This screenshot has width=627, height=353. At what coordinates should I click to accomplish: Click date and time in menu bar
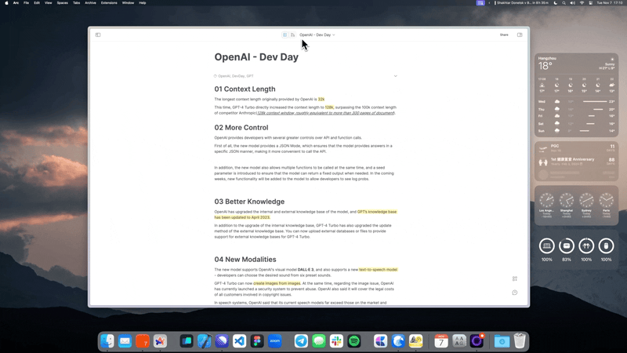pos(610,3)
